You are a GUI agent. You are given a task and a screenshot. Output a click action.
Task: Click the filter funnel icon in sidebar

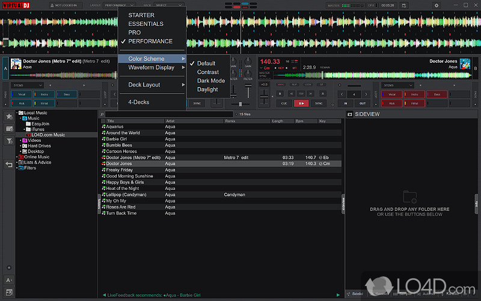pyautogui.click(x=9, y=141)
